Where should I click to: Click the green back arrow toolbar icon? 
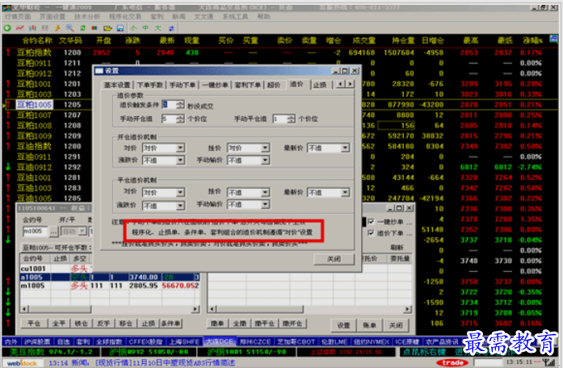tap(7, 28)
